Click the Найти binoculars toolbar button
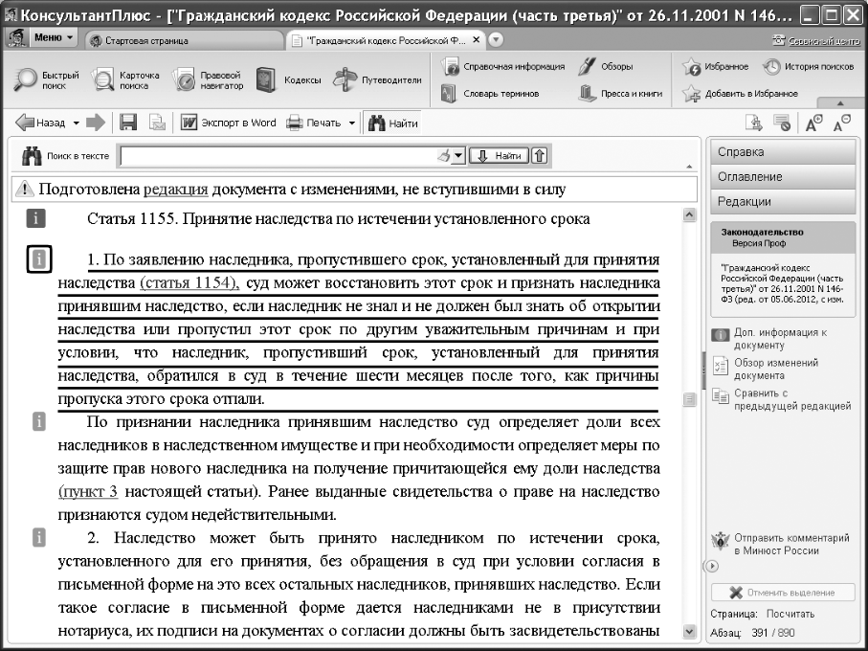Screen dimensions: 868x651 click(392, 123)
